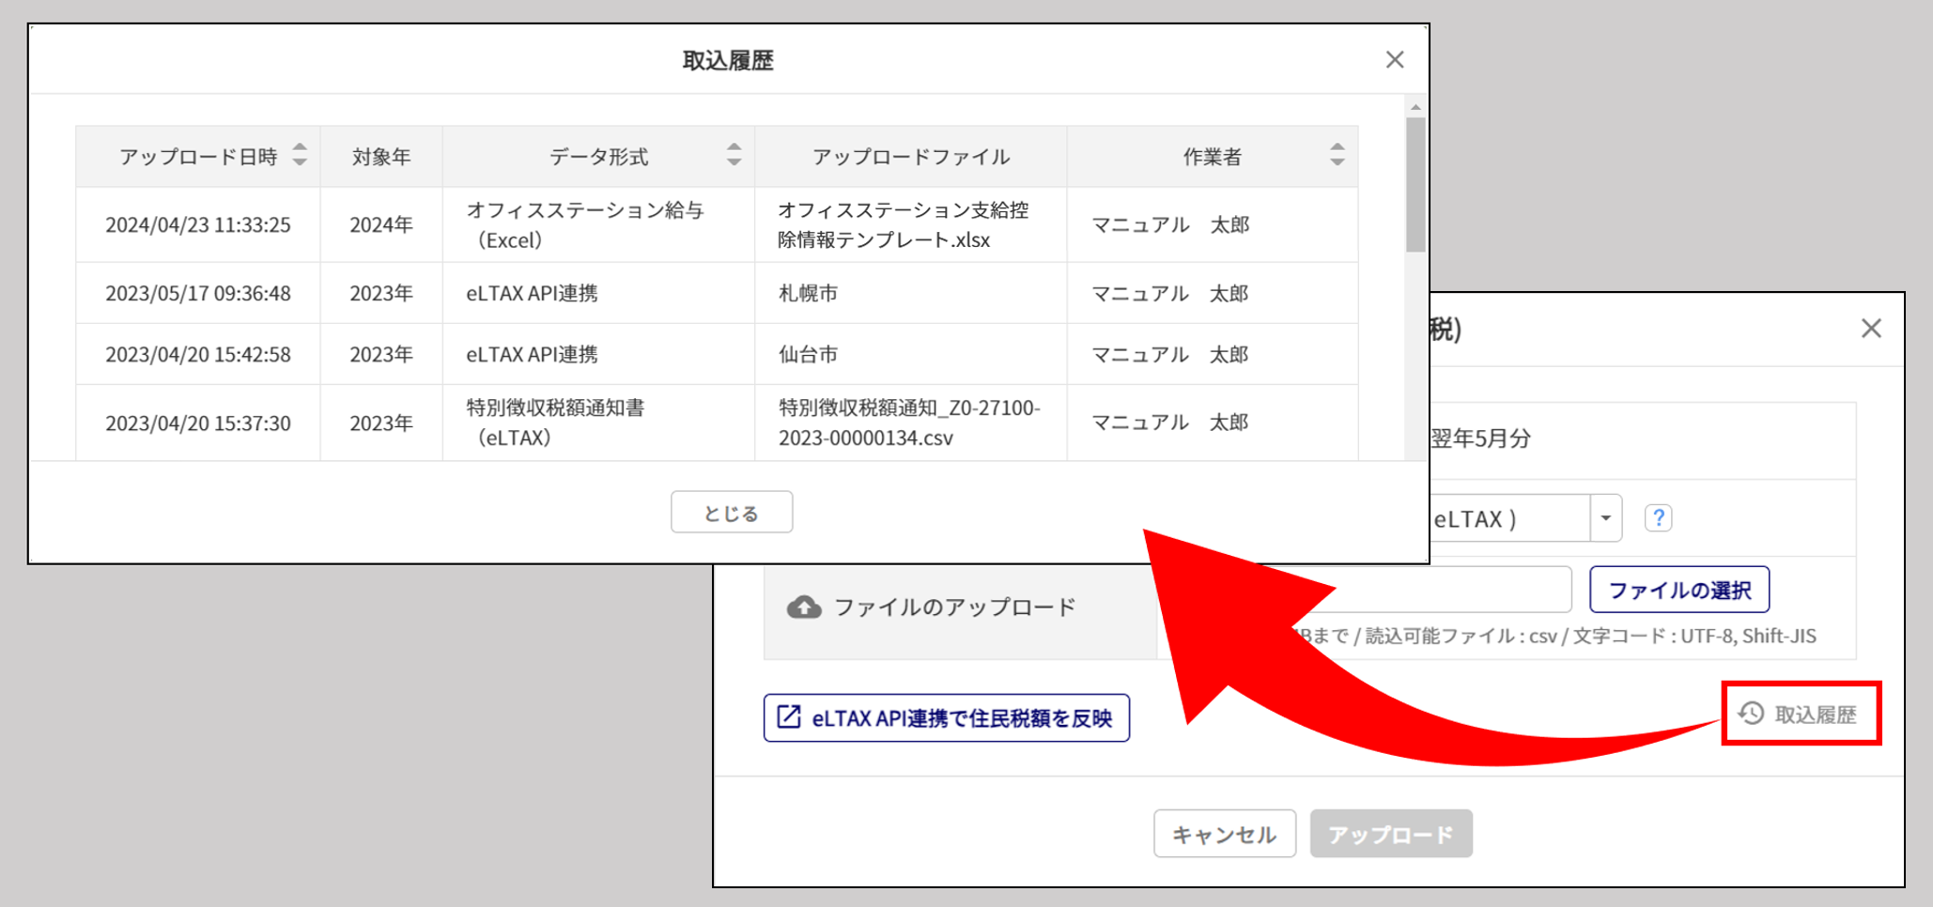Sort the 作業者 column
The image size is (1933, 907).
1337,155
